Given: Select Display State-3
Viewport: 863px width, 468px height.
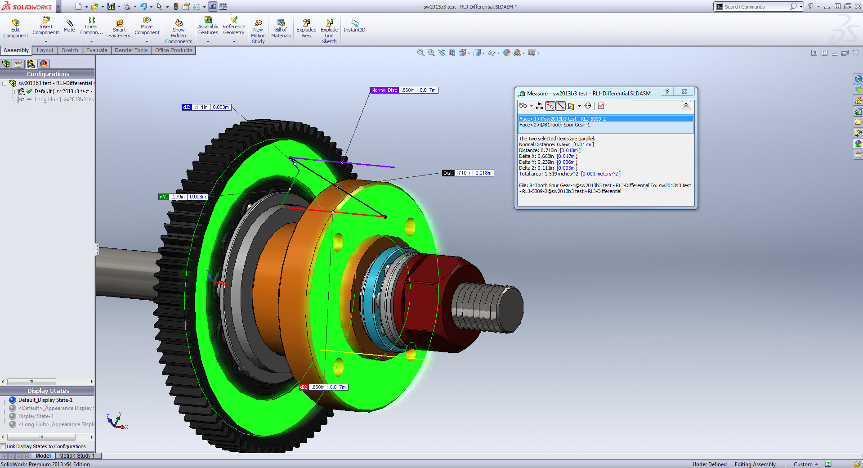Looking at the screenshot, I should coord(36,416).
